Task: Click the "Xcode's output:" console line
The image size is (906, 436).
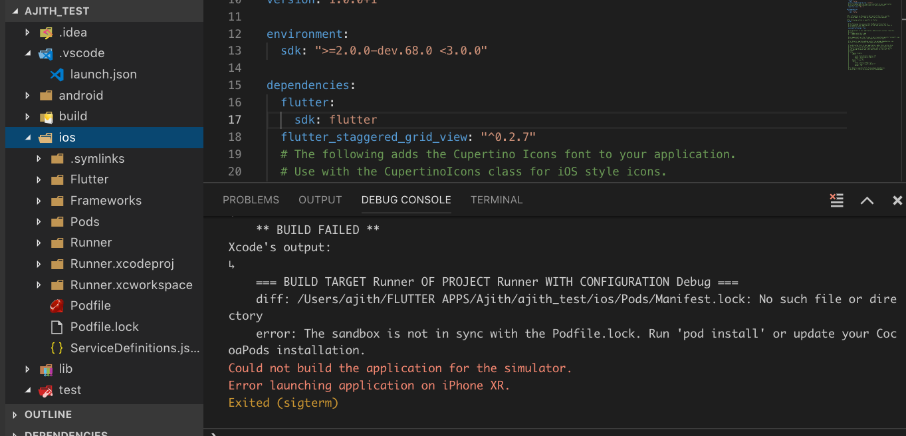Action: point(280,247)
